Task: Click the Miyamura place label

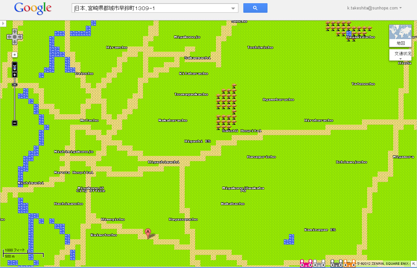Action: pos(403,157)
